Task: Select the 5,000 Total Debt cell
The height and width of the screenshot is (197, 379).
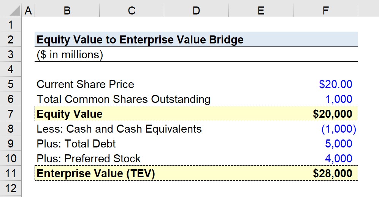Action: pyautogui.click(x=325, y=144)
